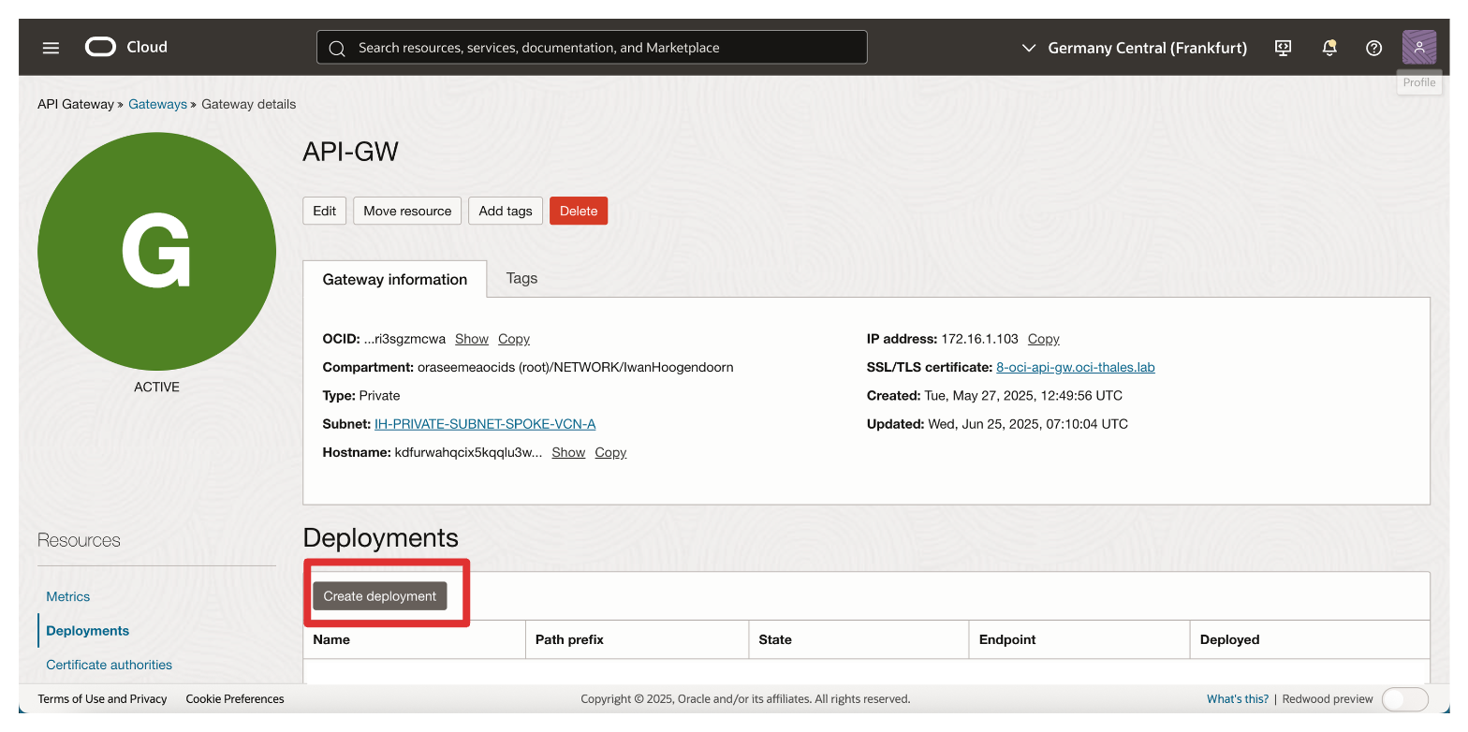Click the Move resource button
Screen dimensions: 1468x732
[x=407, y=211]
